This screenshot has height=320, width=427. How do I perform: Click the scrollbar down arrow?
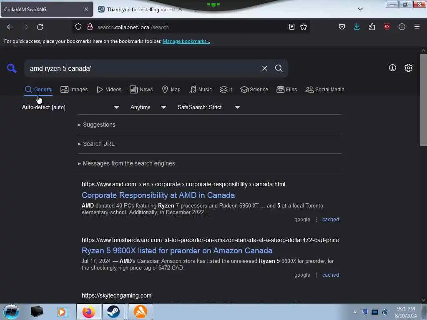(x=423, y=300)
